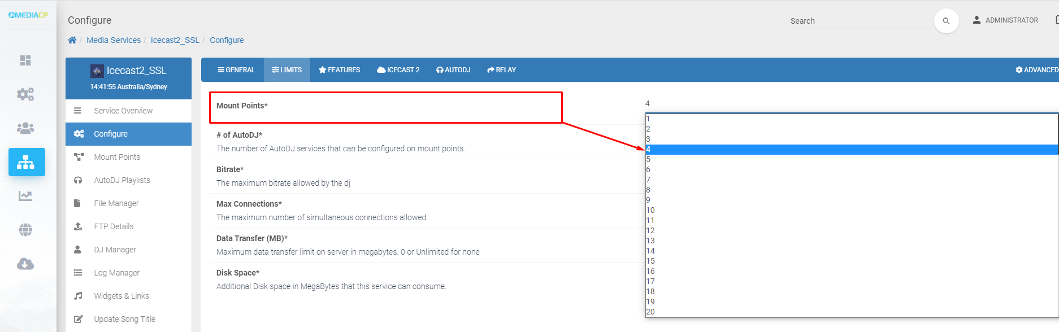Open the users group icon in left rail
This screenshot has height=332, width=1059.
point(25,128)
